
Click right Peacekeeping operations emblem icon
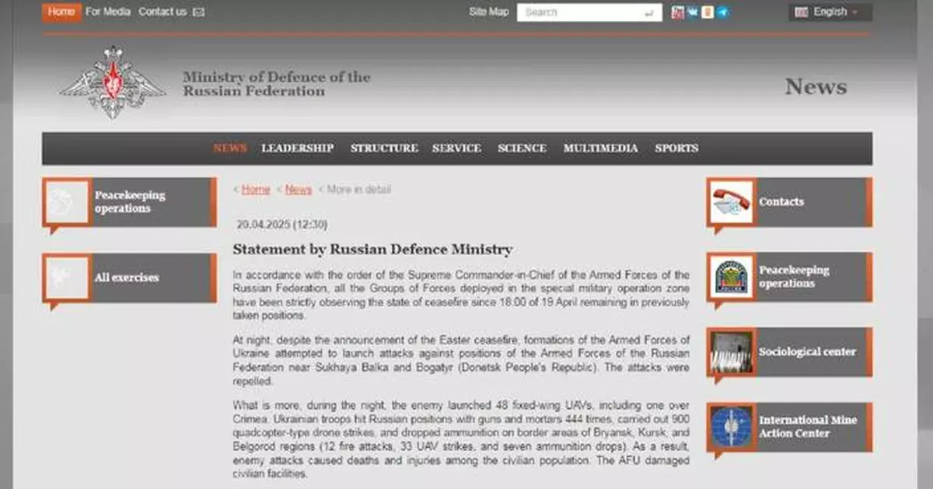click(732, 278)
